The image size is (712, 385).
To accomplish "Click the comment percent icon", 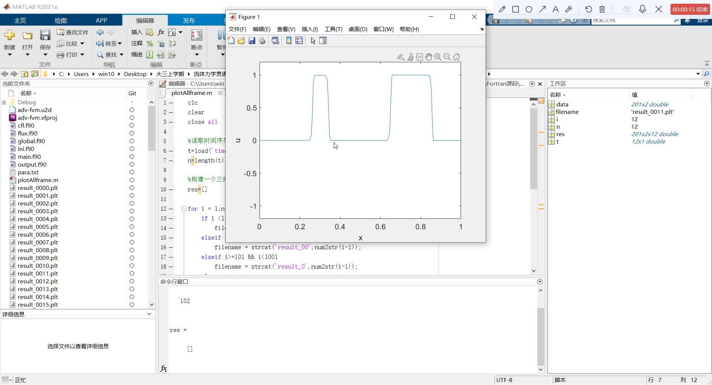I will (150, 43).
